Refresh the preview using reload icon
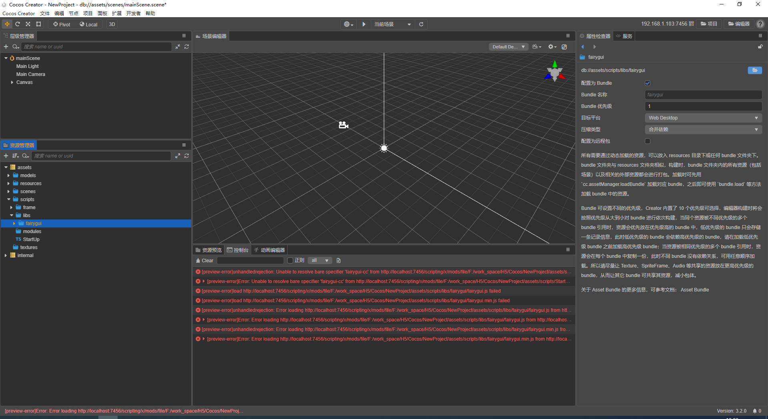The height and width of the screenshot is (419, 768). pyautogui.click(x=421, y=24)
